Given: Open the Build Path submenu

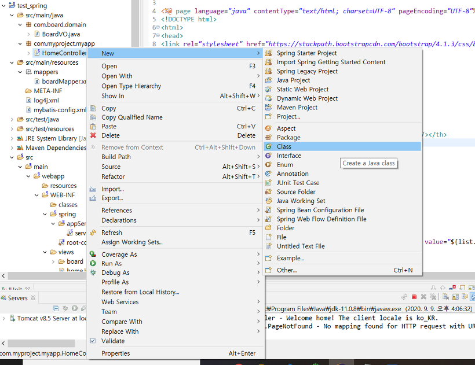Looking at the screenshot, I should 176,157.
